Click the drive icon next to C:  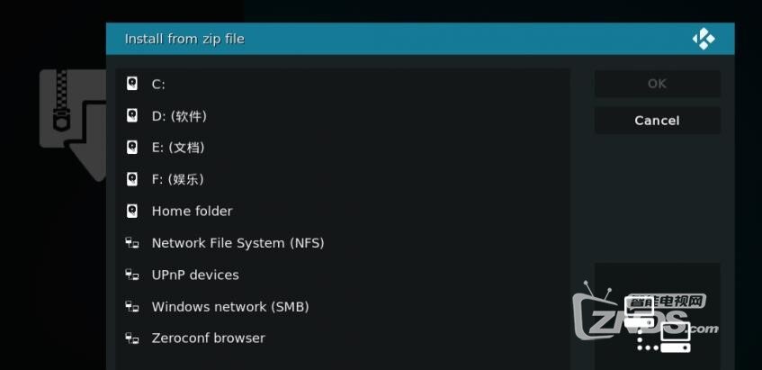click(131, 84)
